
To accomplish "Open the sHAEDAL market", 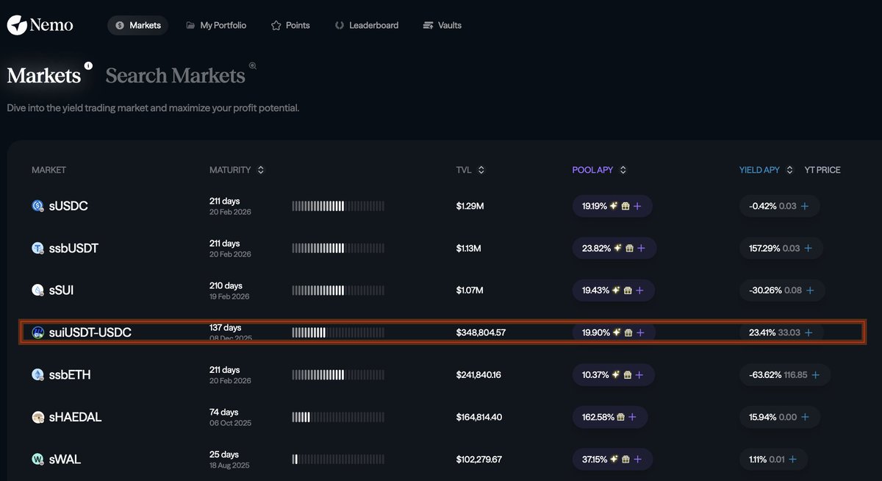I will click(x=75, y=417).
